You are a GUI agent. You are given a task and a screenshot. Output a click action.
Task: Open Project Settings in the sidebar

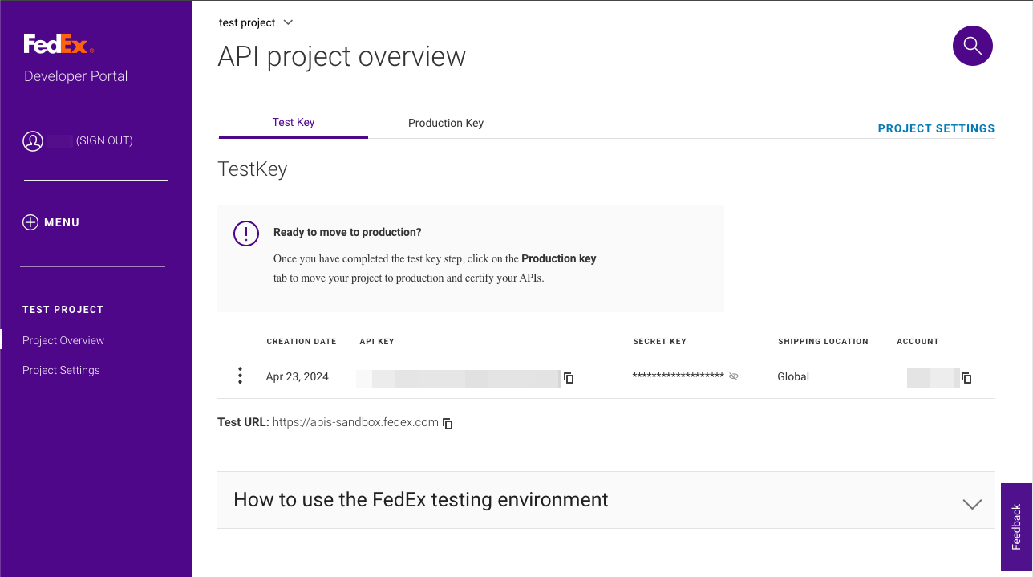coord(61,370)
